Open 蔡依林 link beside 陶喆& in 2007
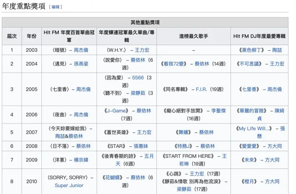Screen dimensions: 296x194 pos(76,136)
